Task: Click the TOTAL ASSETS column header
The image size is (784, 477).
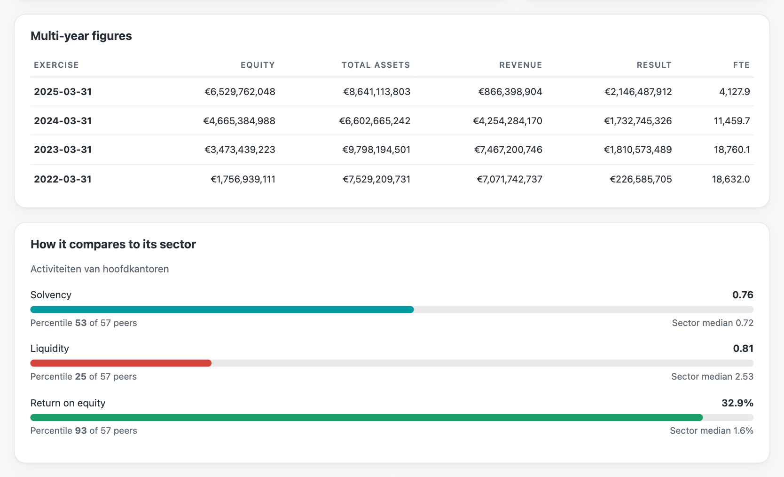Action: click(x=376, y=65)
